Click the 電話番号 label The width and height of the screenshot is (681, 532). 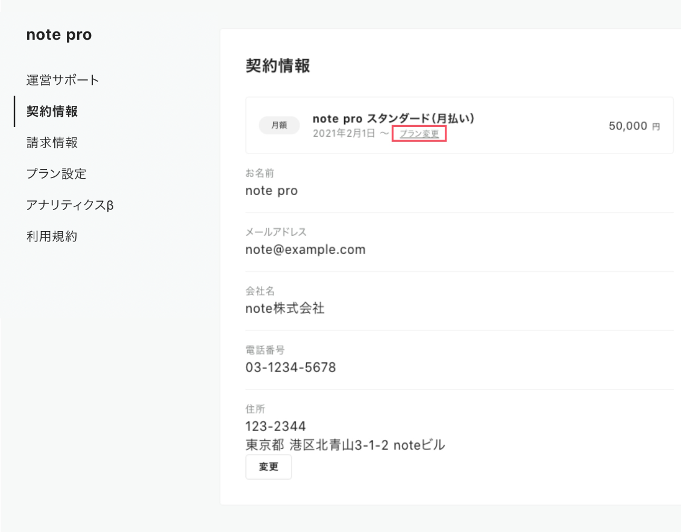pyautogui.click(x=265, y=350)
